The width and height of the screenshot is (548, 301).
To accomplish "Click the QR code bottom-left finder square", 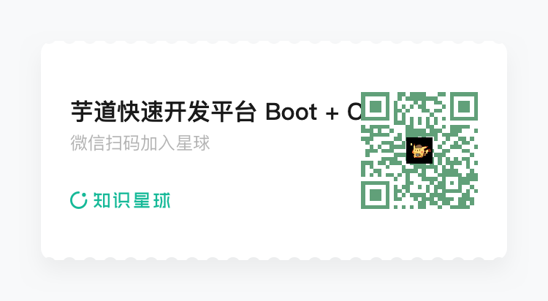I will tap(375, 195).
